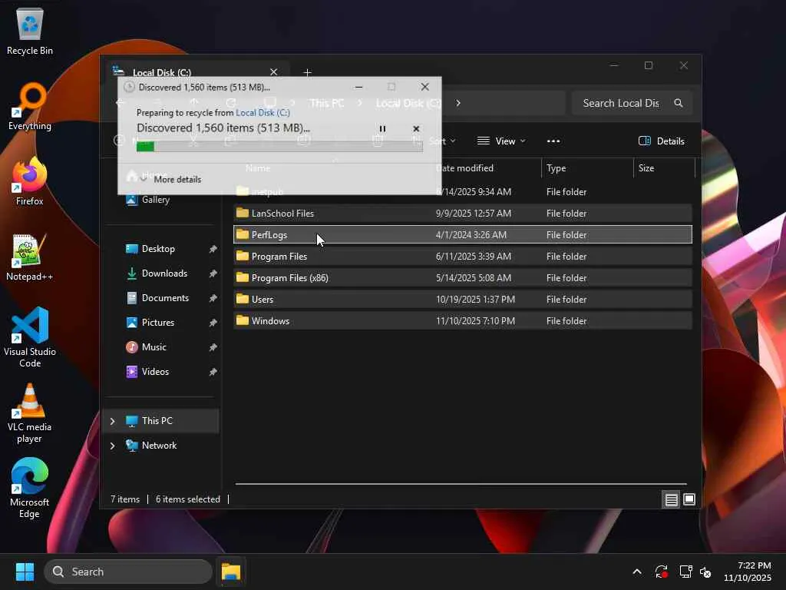
Task: Show hidden system tray icons
Action: (x=636, y=572)
